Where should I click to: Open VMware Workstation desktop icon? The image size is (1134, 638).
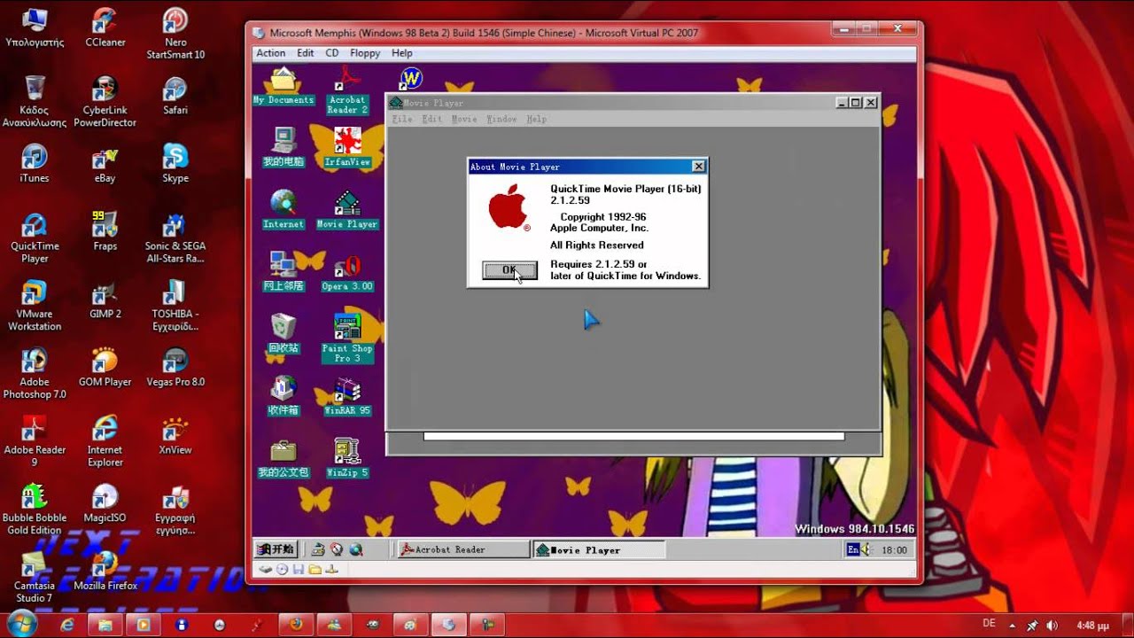tap(35, 306)
